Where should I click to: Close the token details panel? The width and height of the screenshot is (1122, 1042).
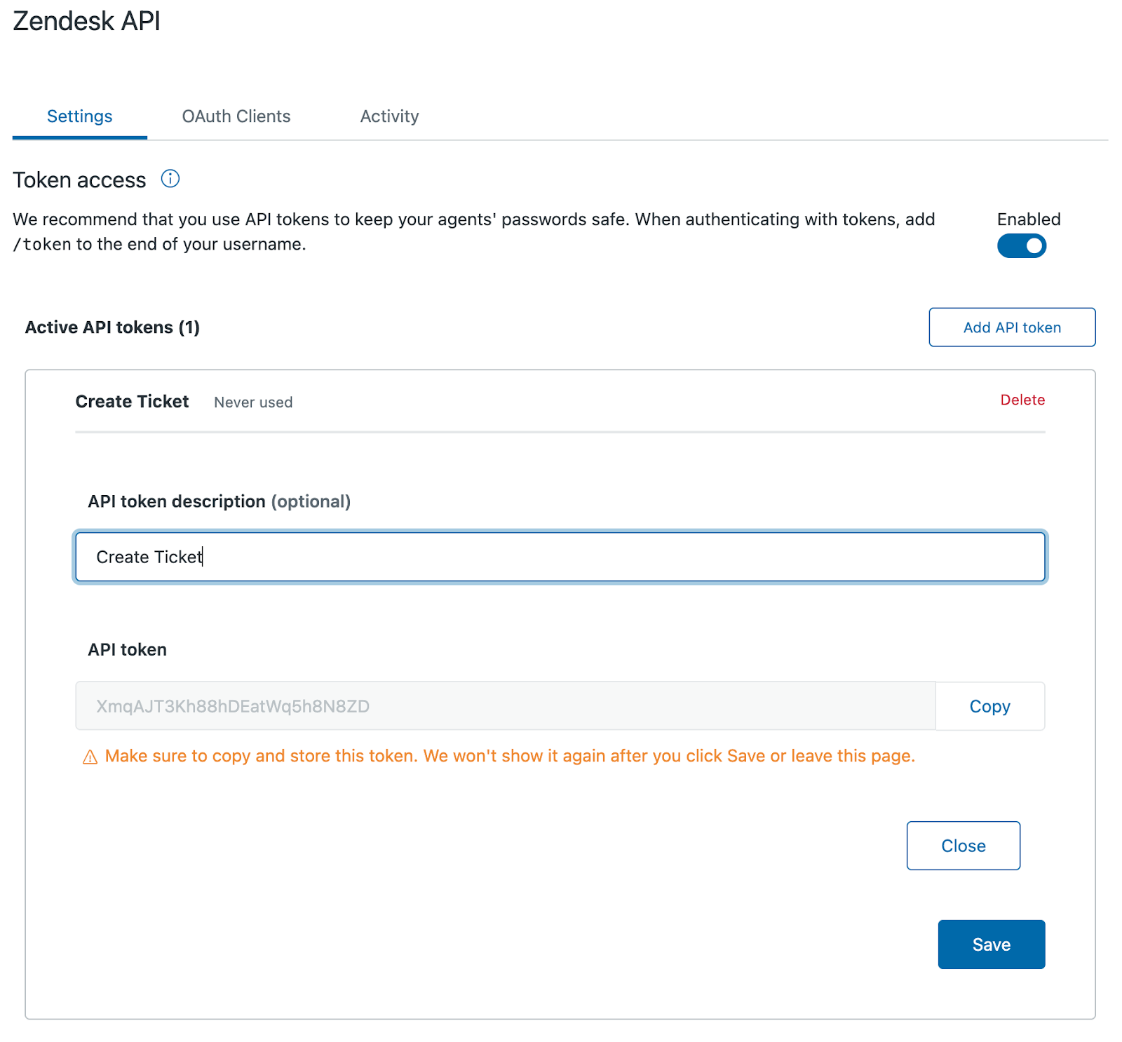[x=963, y=846]
